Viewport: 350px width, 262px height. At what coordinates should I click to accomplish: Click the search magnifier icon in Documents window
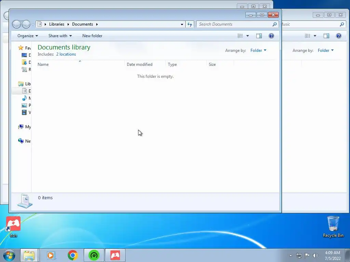click(x=275, y=24)
